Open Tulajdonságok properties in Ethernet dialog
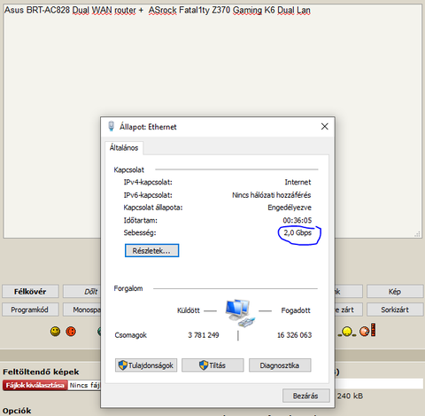The width and height of the screenshot is (425, 416). [x=146, y=365]
